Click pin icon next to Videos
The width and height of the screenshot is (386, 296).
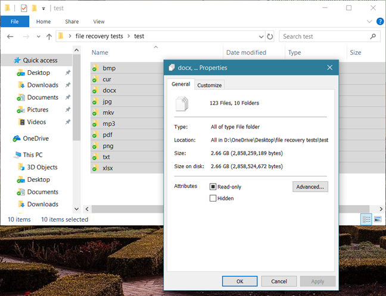(68, 122)
